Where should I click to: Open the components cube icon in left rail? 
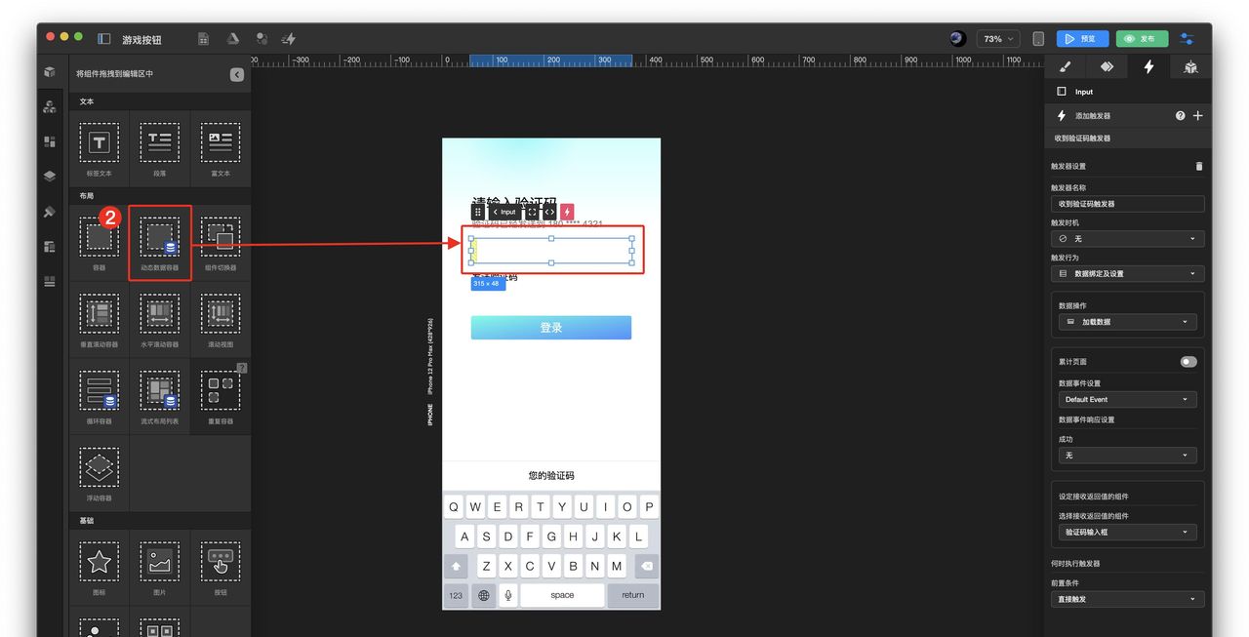click(x=50, y=72)
